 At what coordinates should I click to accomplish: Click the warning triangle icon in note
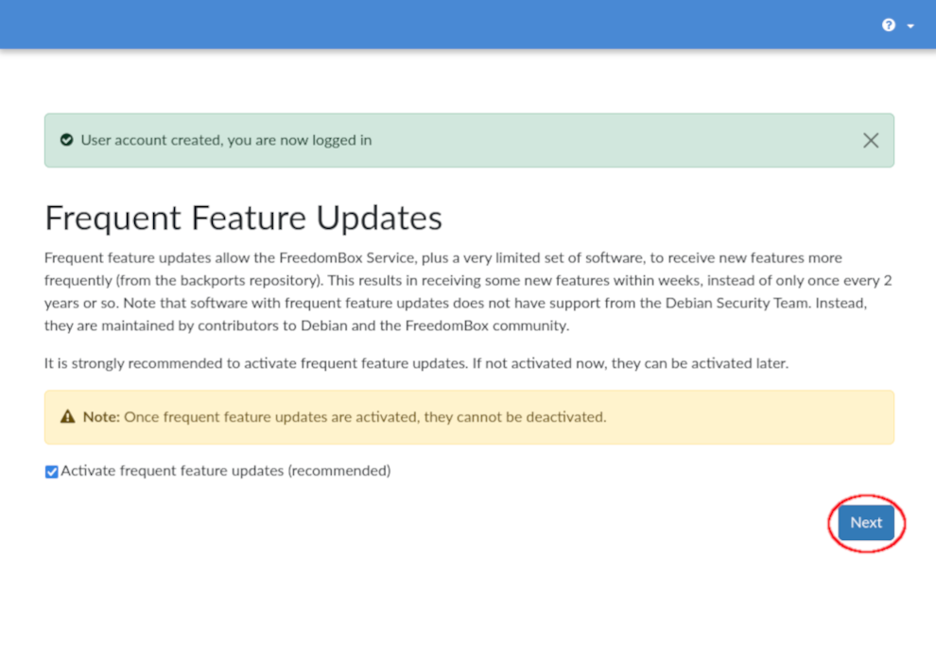tap(67, 417)
